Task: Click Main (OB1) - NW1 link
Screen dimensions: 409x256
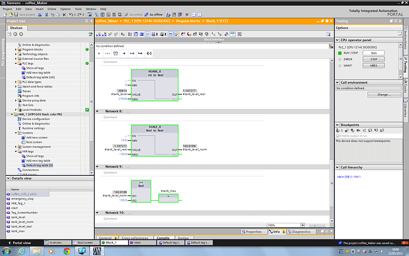Action: coord(349,177)
